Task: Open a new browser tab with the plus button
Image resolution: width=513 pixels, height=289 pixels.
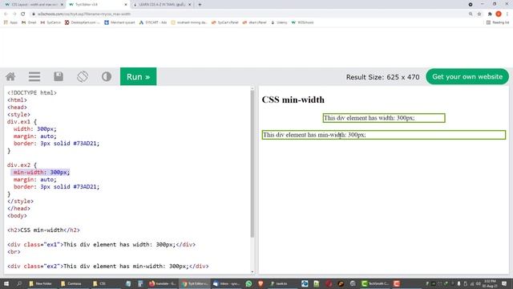Action: 200,5
